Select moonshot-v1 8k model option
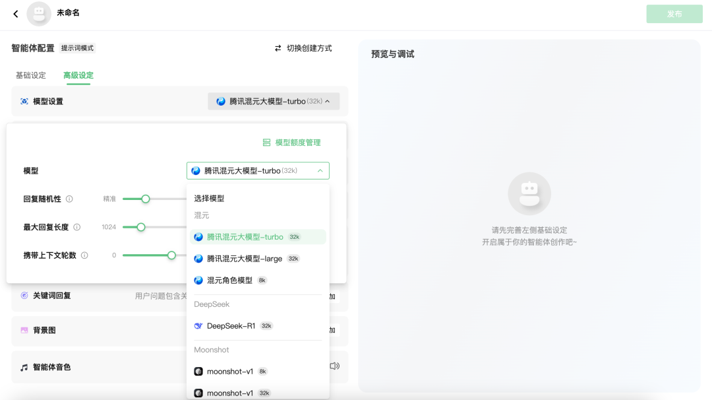This screenshot has height=400, width=712. tap(229, 372)
